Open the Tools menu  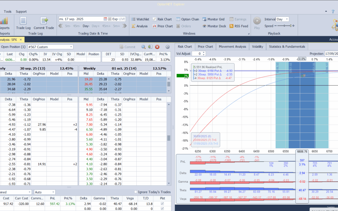tap(8, 12)
